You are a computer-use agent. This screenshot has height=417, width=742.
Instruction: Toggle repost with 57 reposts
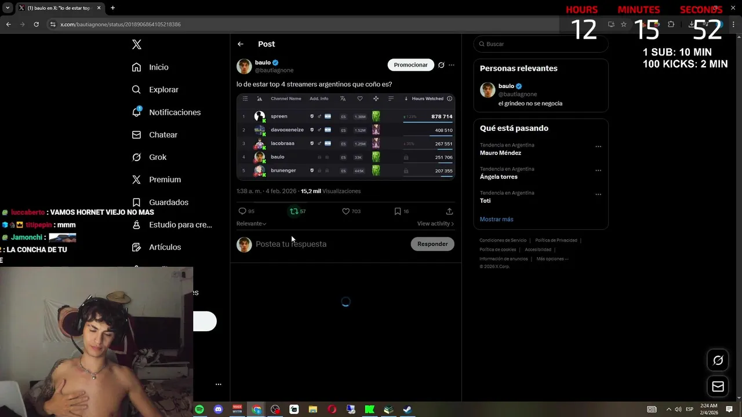[x=297, y=211]
